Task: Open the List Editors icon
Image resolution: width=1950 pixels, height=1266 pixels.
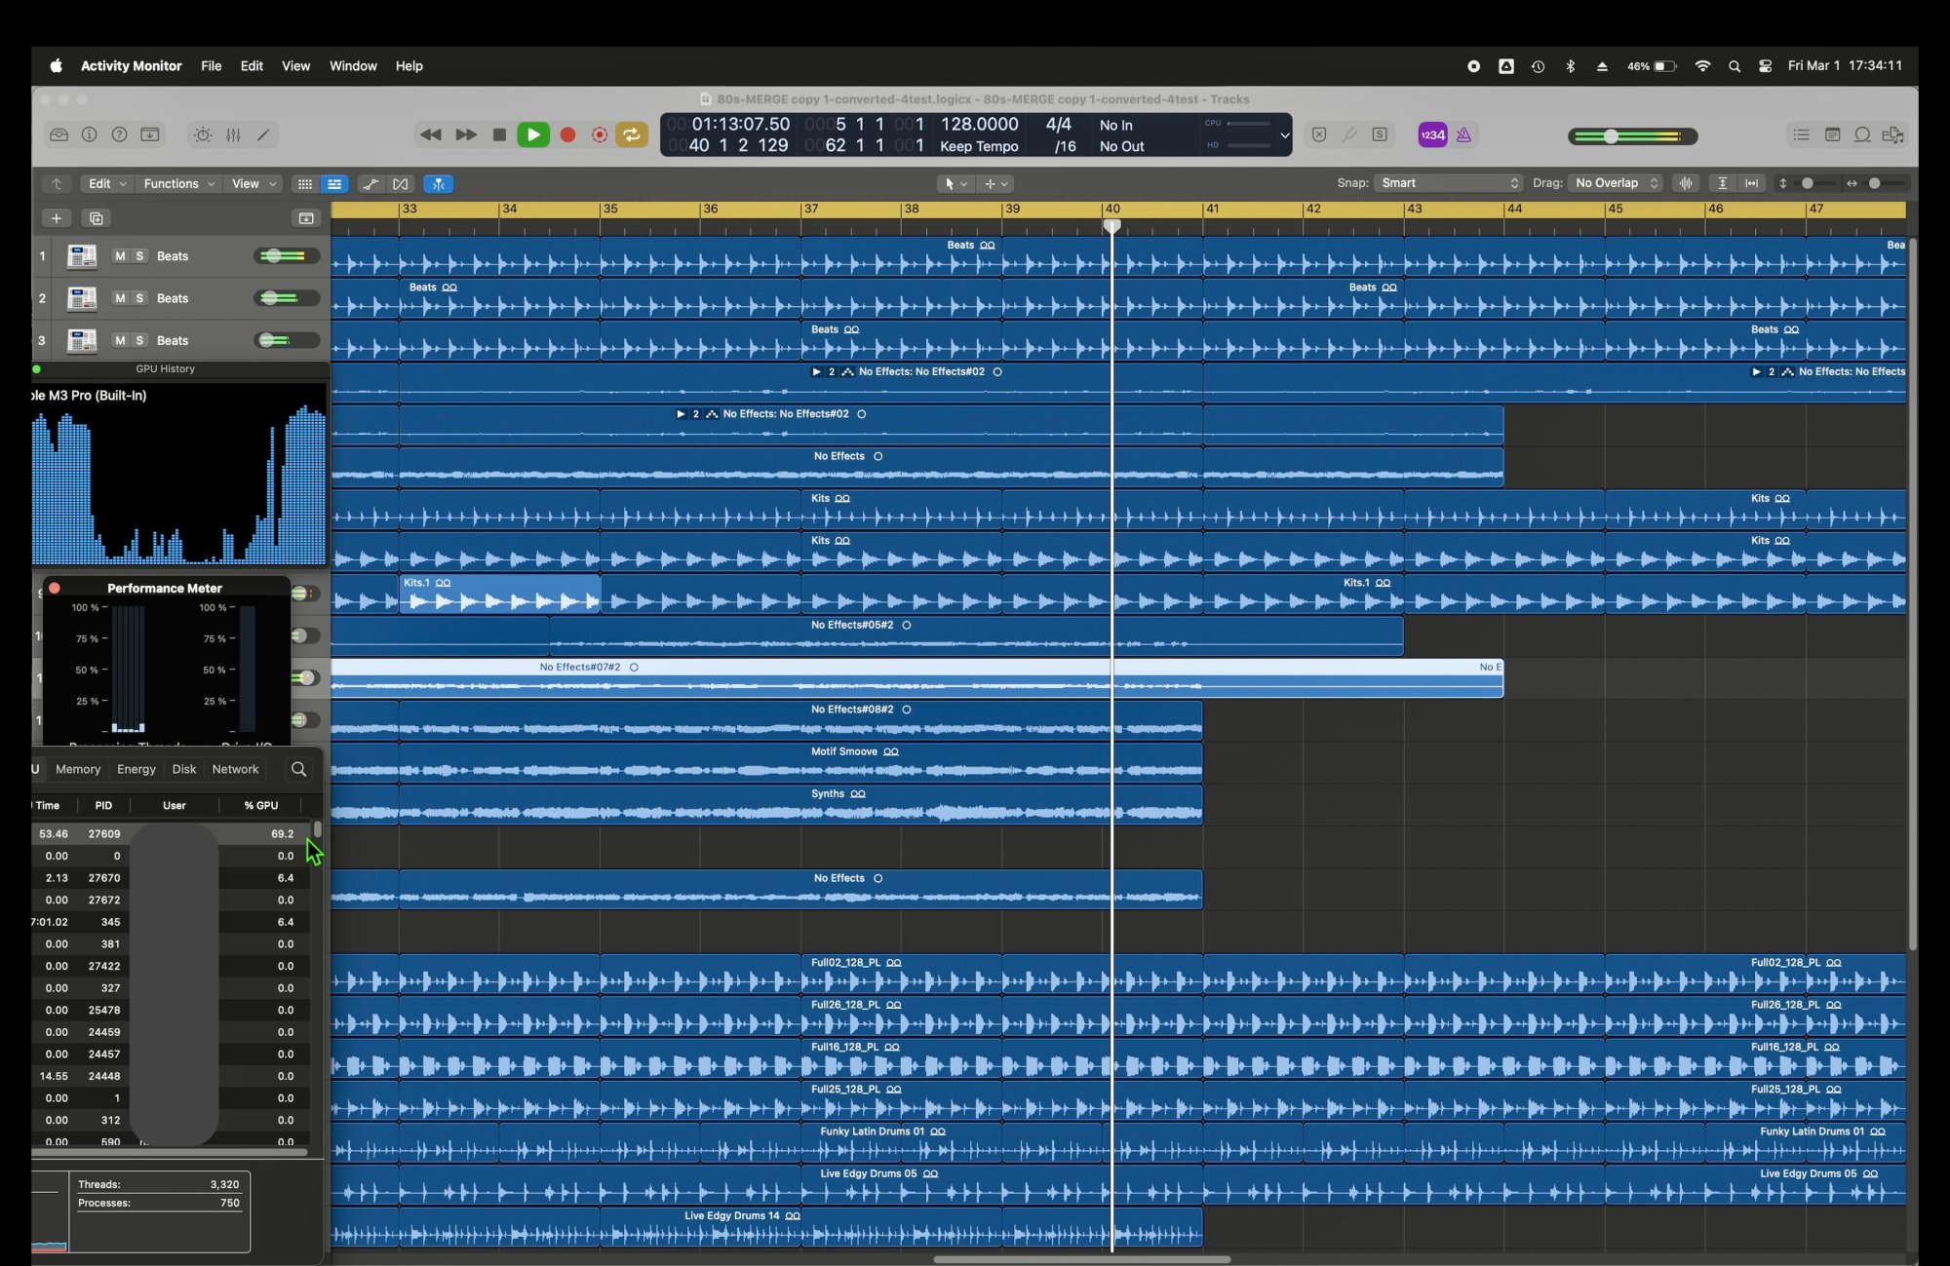Action: (x=1801, y=135)
